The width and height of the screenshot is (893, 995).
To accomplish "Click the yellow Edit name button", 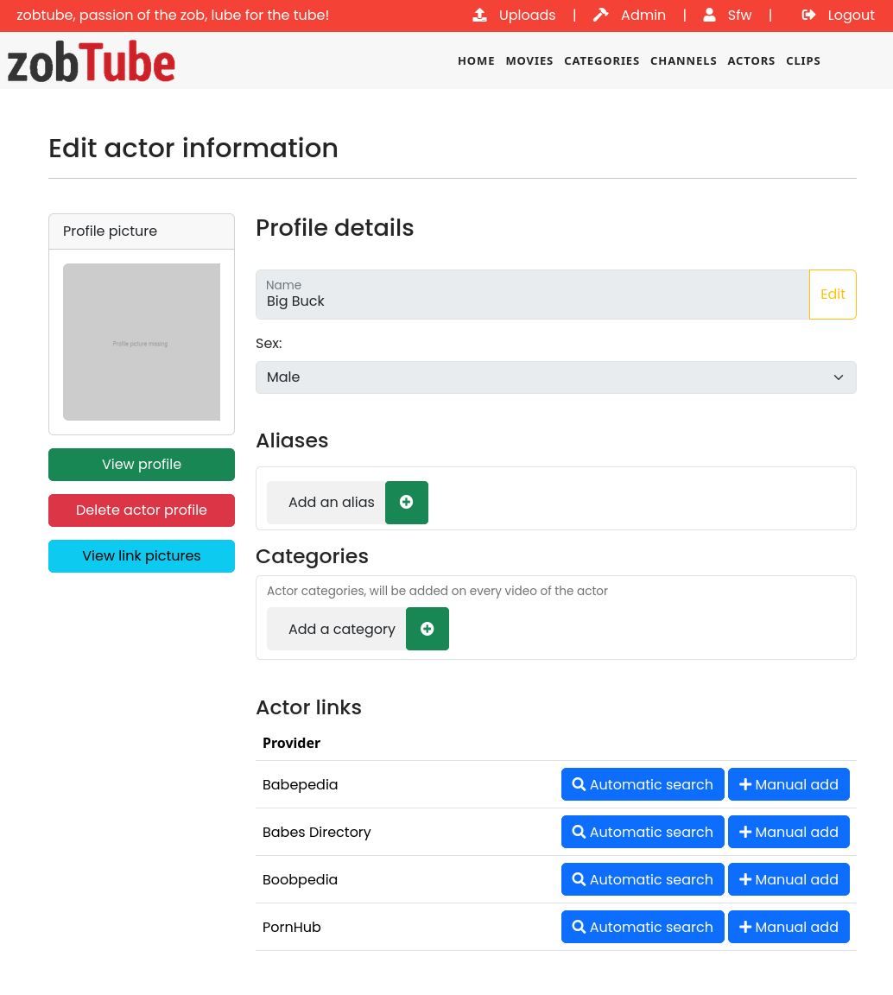I will pyautogui.click(x=833, y=295).
